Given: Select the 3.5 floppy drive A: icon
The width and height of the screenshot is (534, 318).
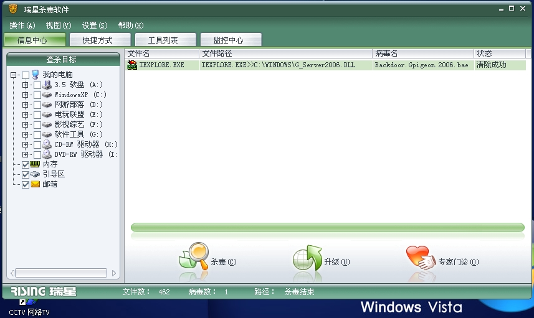Looking at the screenshot, I should pyautogui.click(x=47, y=85).
